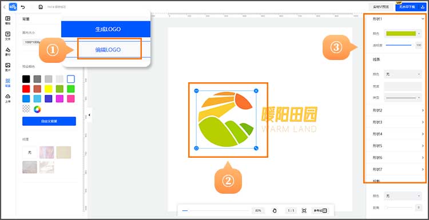
Task: Select the transparent checkerboard background
Action: tap(26, 109)
